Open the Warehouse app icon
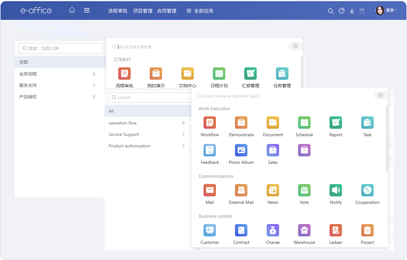The height and width of the screenshot is (260, 407). pyautogui.click(x=304, y=230)
